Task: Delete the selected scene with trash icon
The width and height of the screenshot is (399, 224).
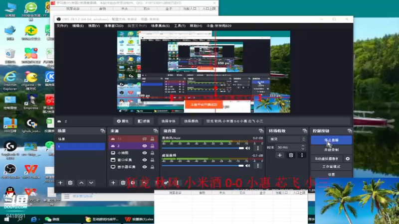Action: coord(70,183)
